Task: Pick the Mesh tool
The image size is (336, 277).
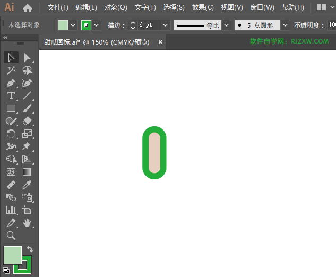Action: click(11, 172)
